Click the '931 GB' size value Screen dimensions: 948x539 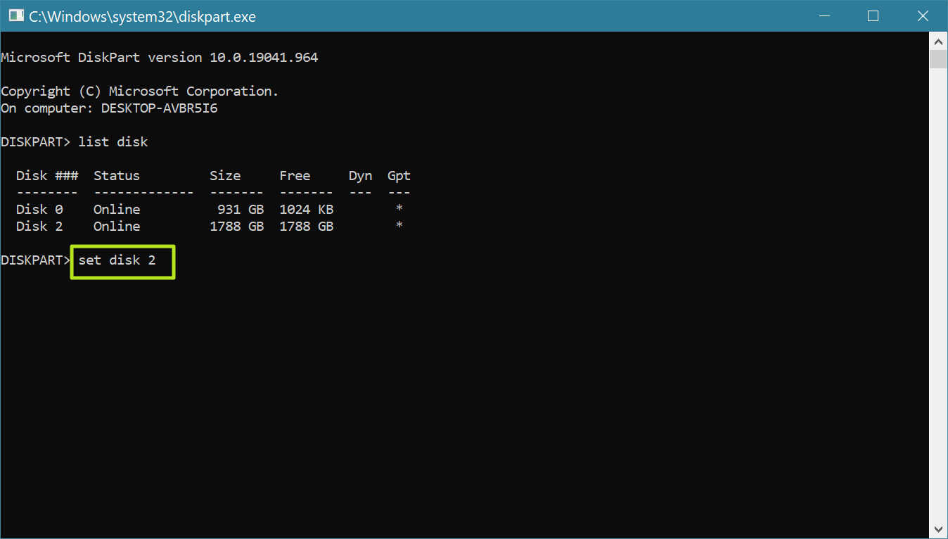[x=241, y=210]
